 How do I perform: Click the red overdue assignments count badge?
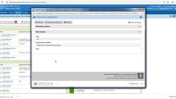[x=16, y=22]
